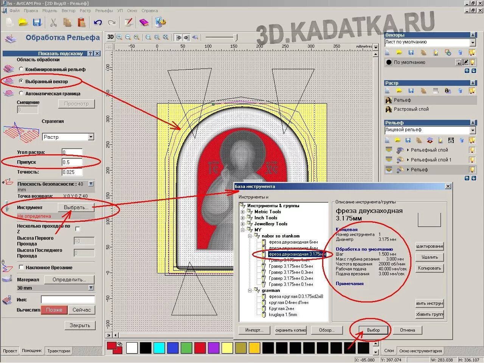This screenshot has width=484, height=363.
Task: Delete vector layer with the Векторы trash icon
Action: coord(460,53)
